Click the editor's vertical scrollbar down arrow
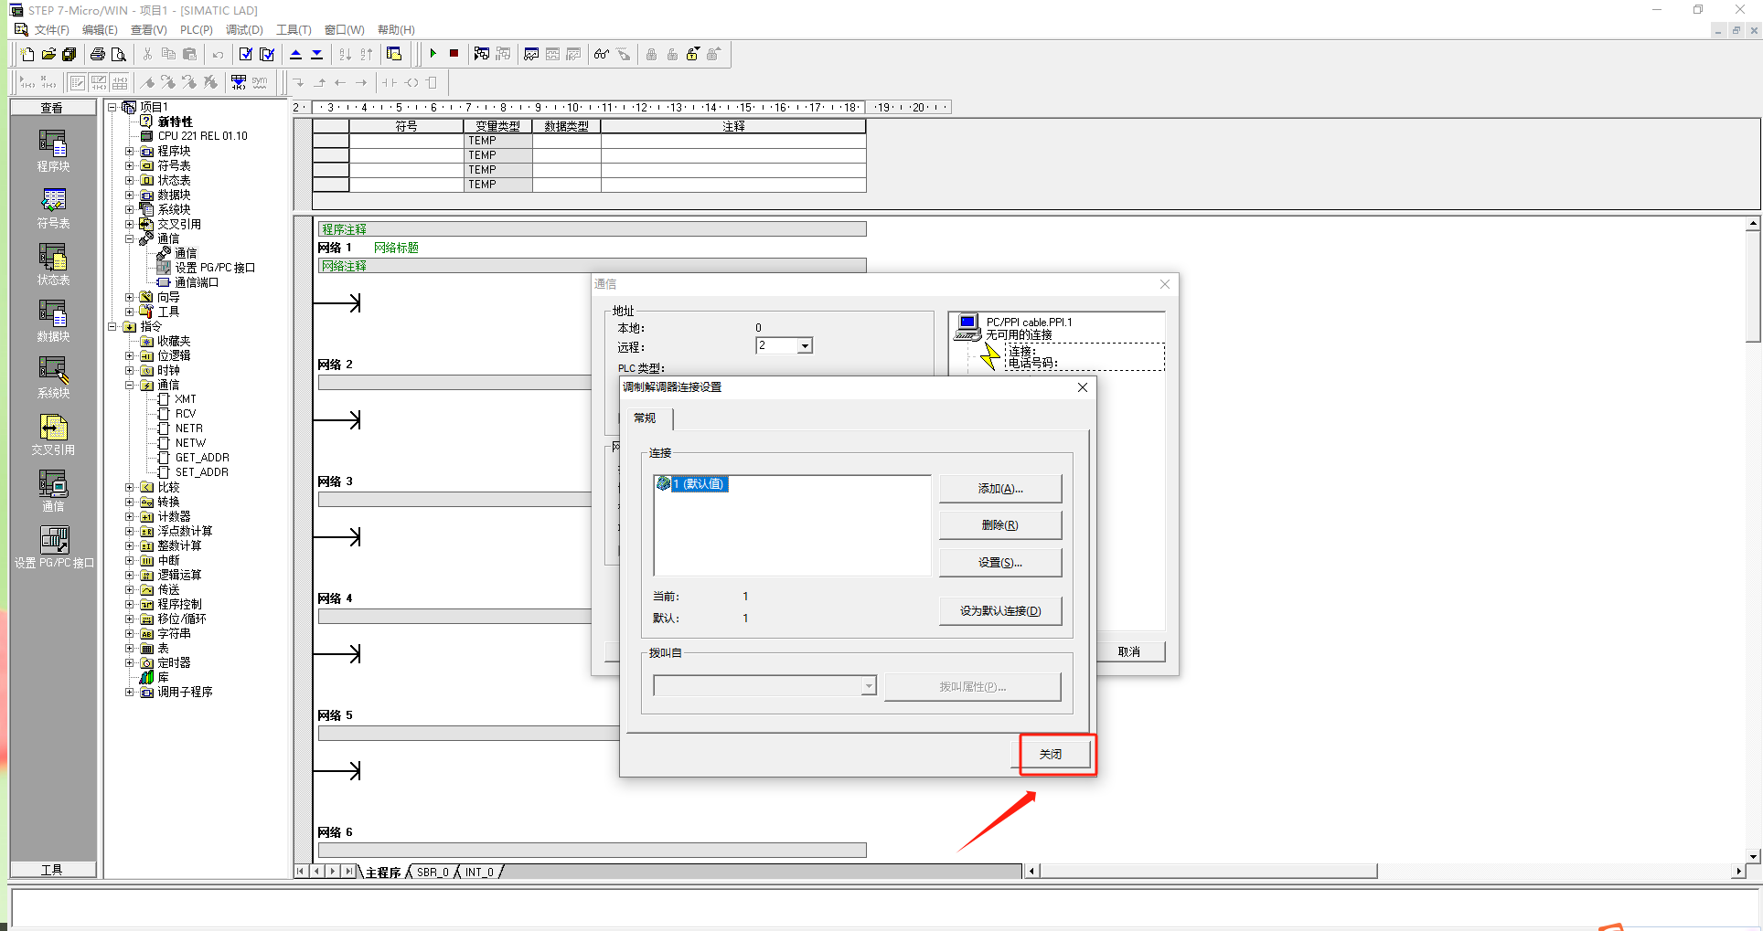Image resolution: width=1763 pixels, height=931 pixels. (1753, 856)
